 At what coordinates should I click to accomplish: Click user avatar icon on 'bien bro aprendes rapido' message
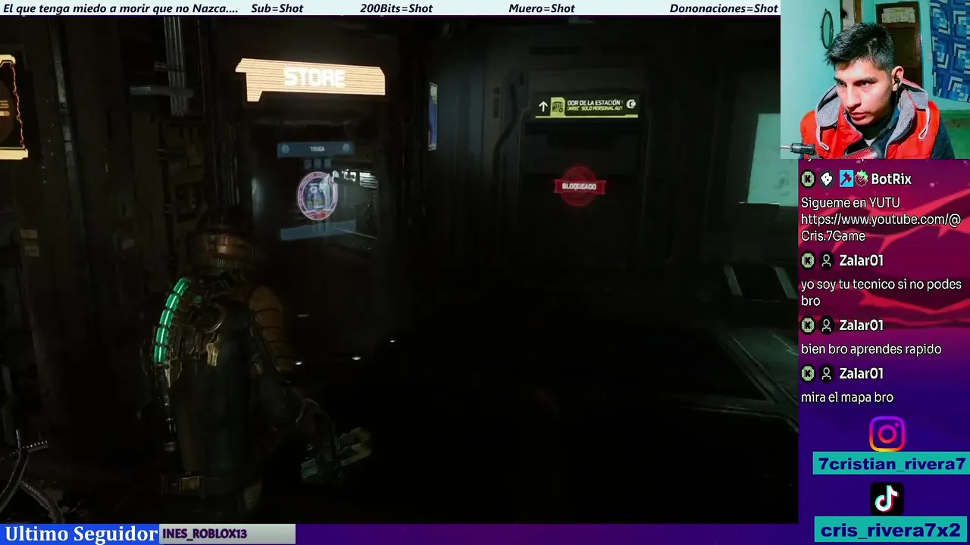(827, 325)
